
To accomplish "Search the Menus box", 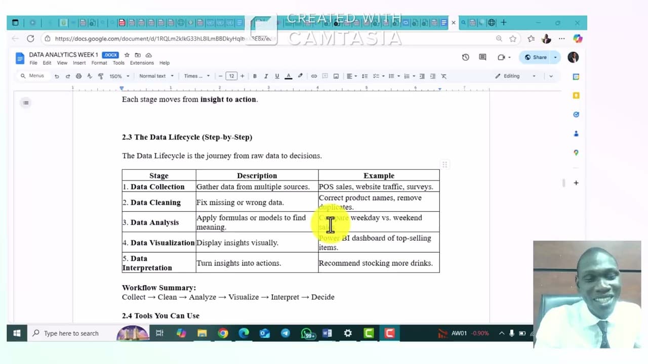I will (x=32, y=76).
